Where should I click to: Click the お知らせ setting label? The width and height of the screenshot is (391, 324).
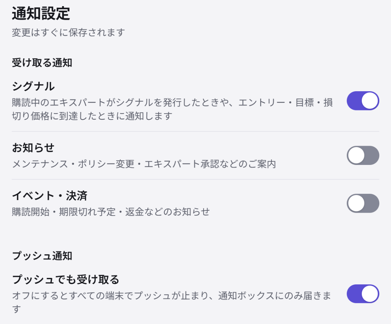click(33, 148)
